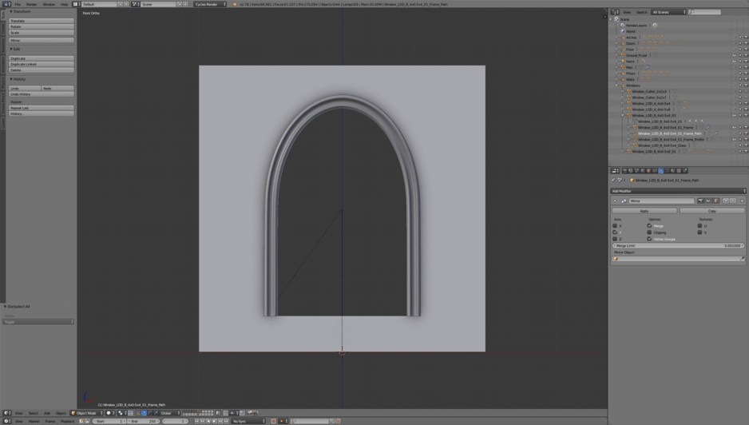Click the Translate button
The height and width of the screenshot is (425, 749).
(42, 21)
